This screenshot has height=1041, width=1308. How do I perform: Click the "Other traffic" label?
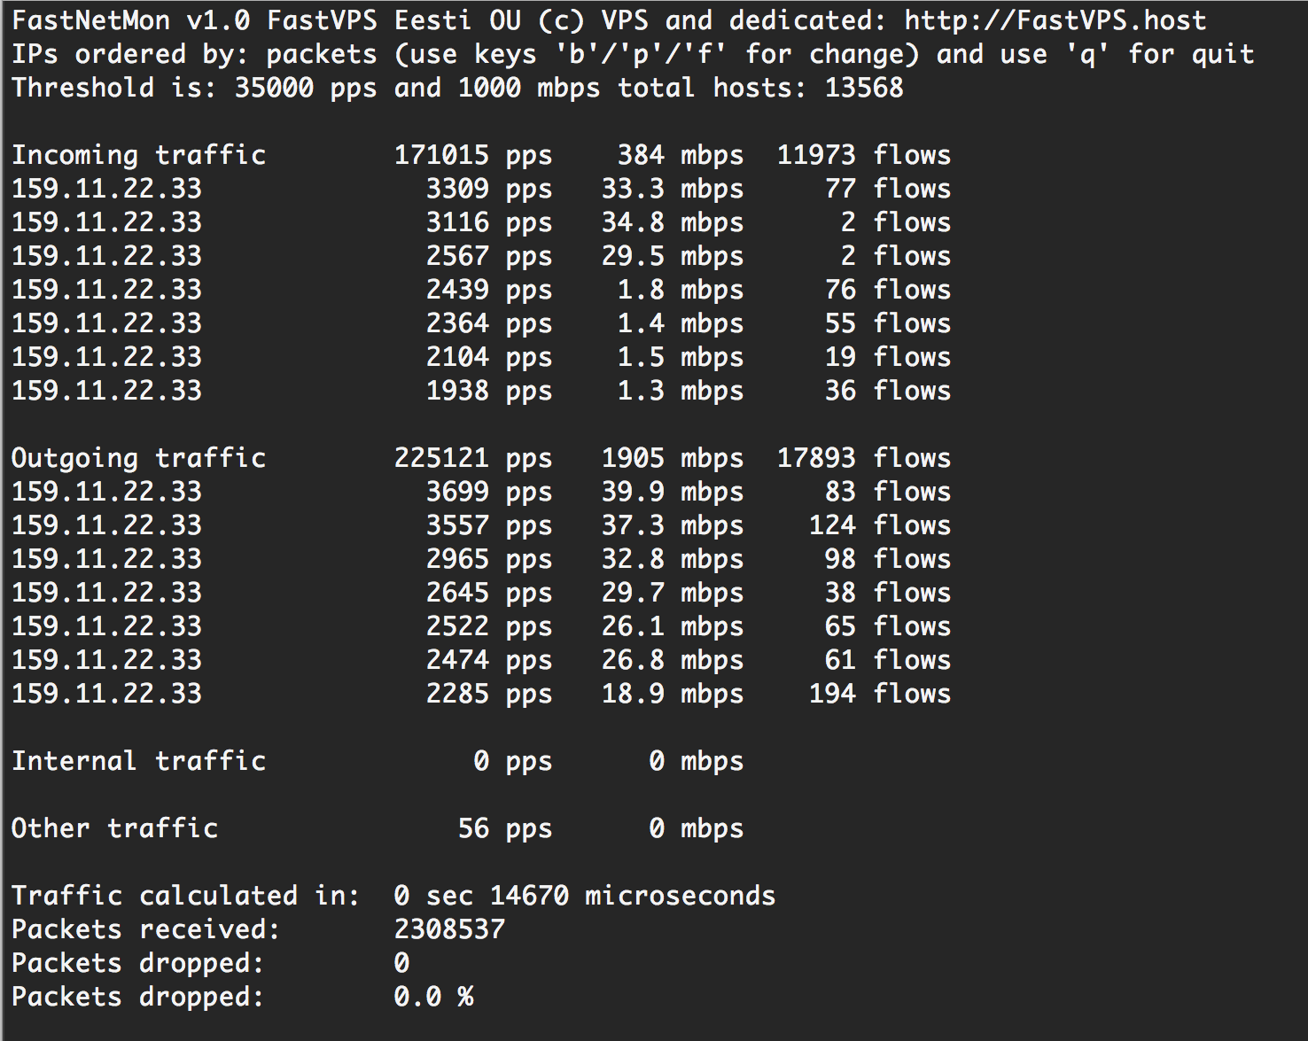click(x=114, y=828)
